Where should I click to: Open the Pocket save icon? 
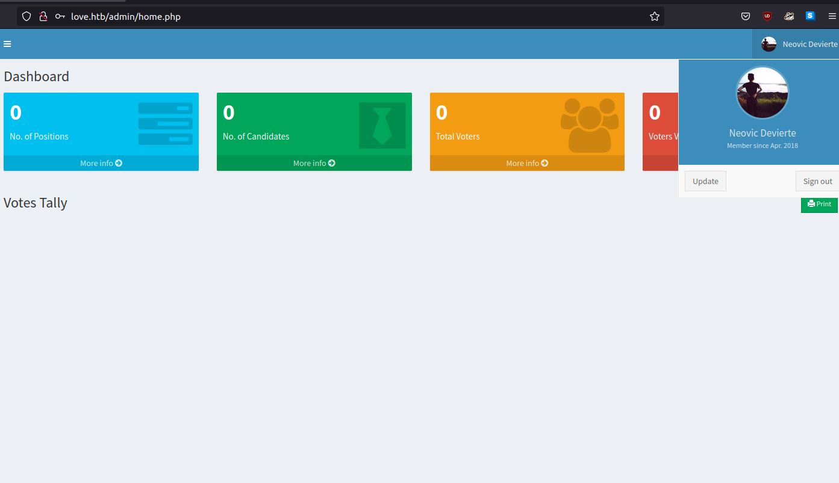pos(746,17)
